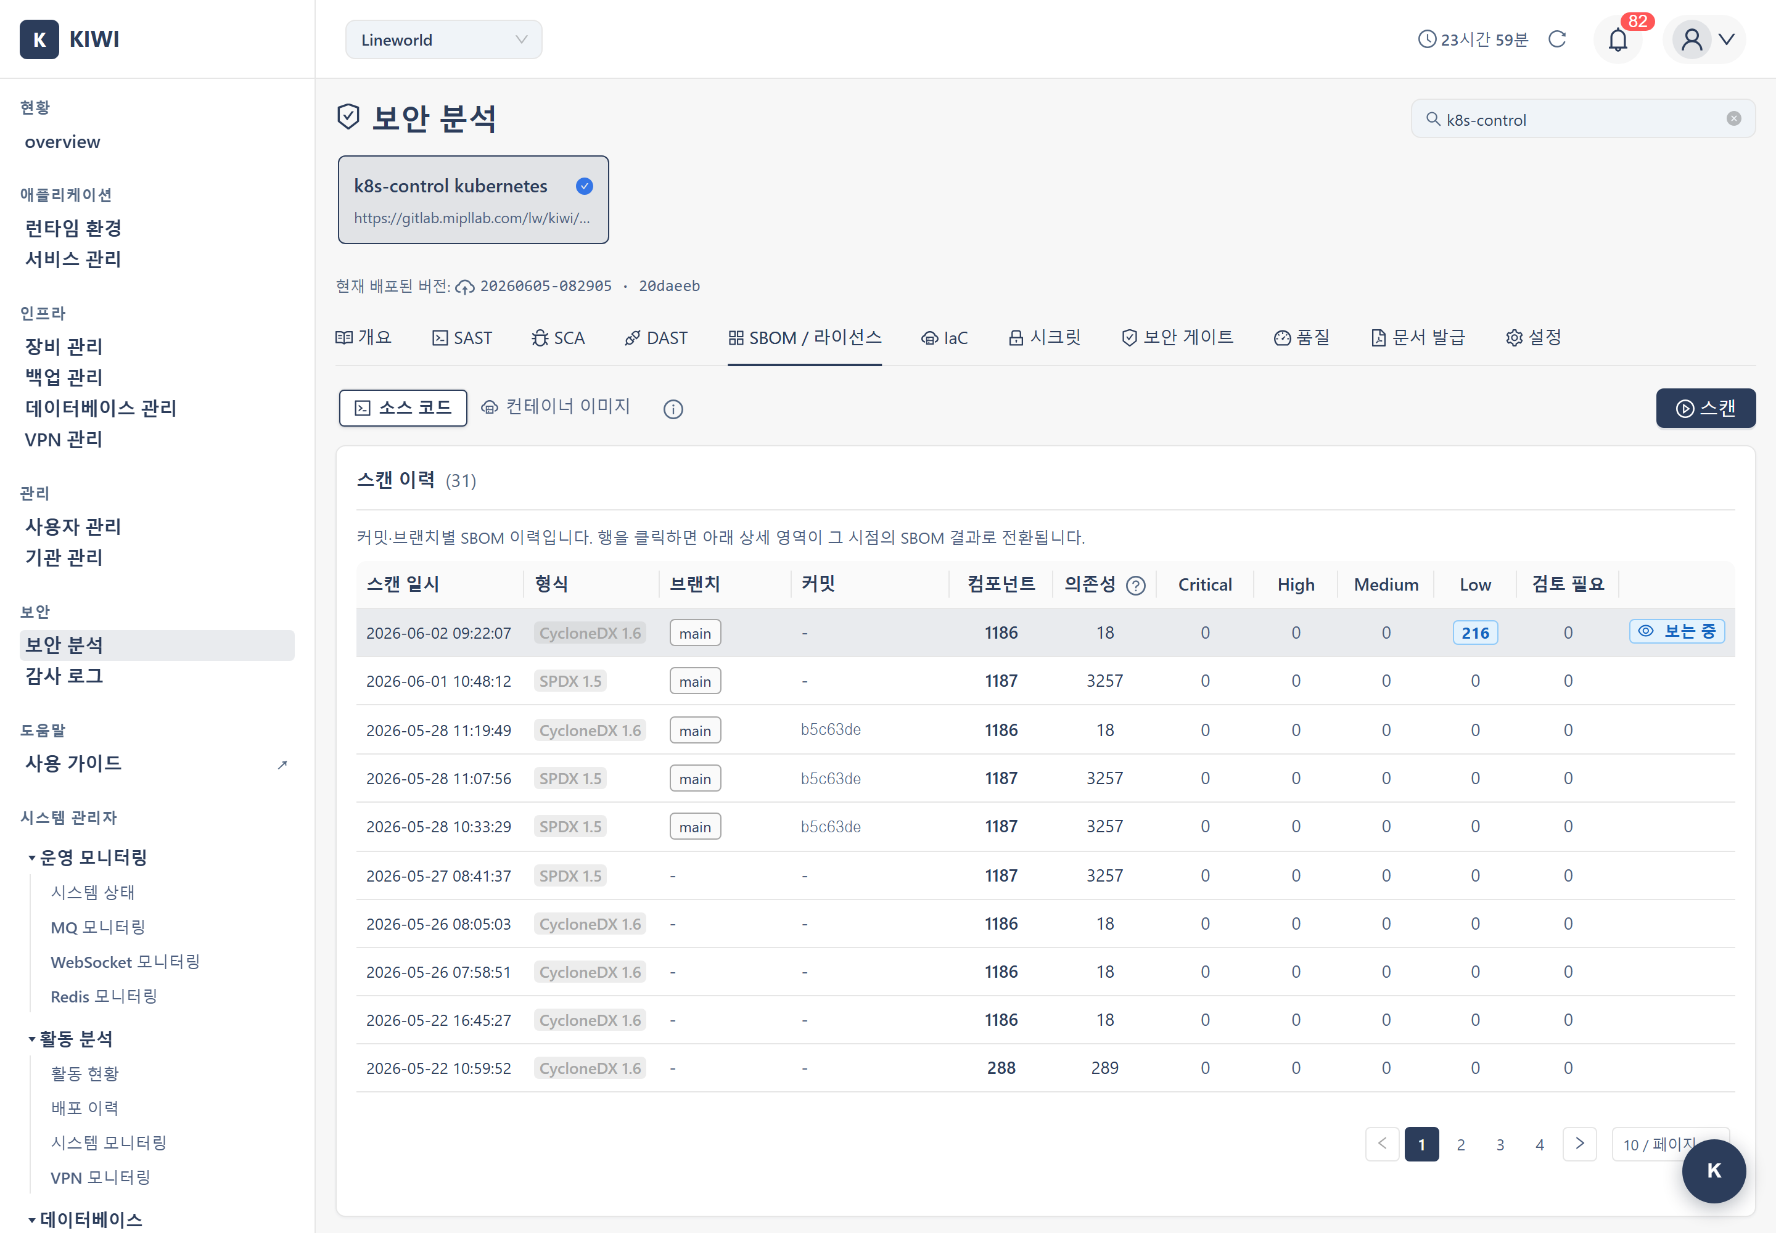Switch to the 시크릿 tab

coord(1044,338)
